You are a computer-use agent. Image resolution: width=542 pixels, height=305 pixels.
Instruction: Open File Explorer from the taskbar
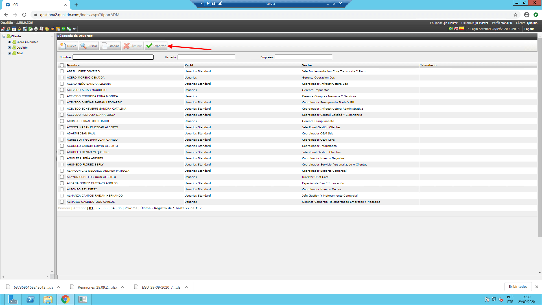coord(48,299)
